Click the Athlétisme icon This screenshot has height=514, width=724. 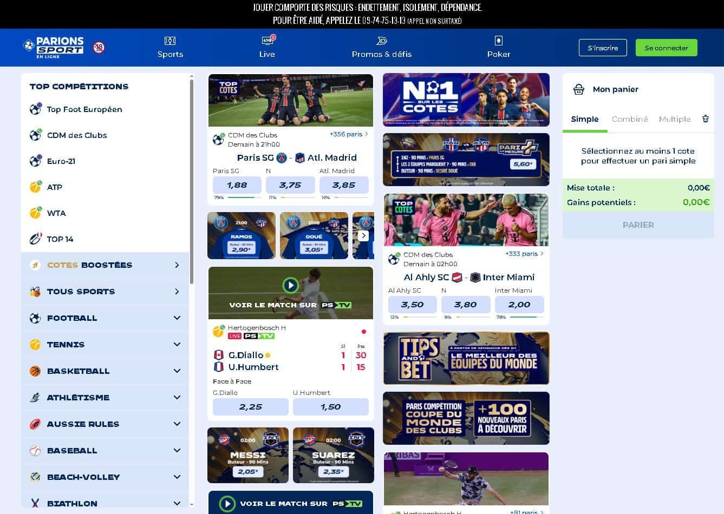coord(35,398)
